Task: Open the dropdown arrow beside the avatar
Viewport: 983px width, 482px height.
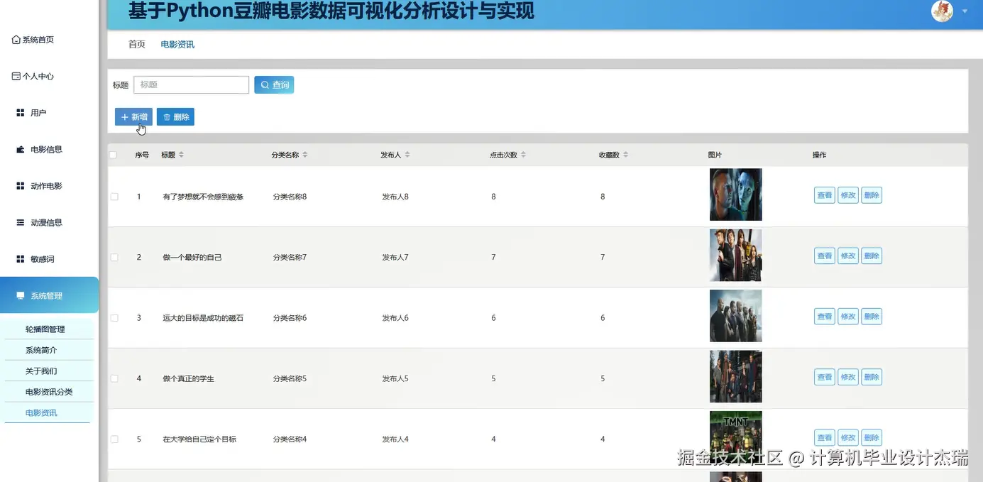Action: pos(965,11)
